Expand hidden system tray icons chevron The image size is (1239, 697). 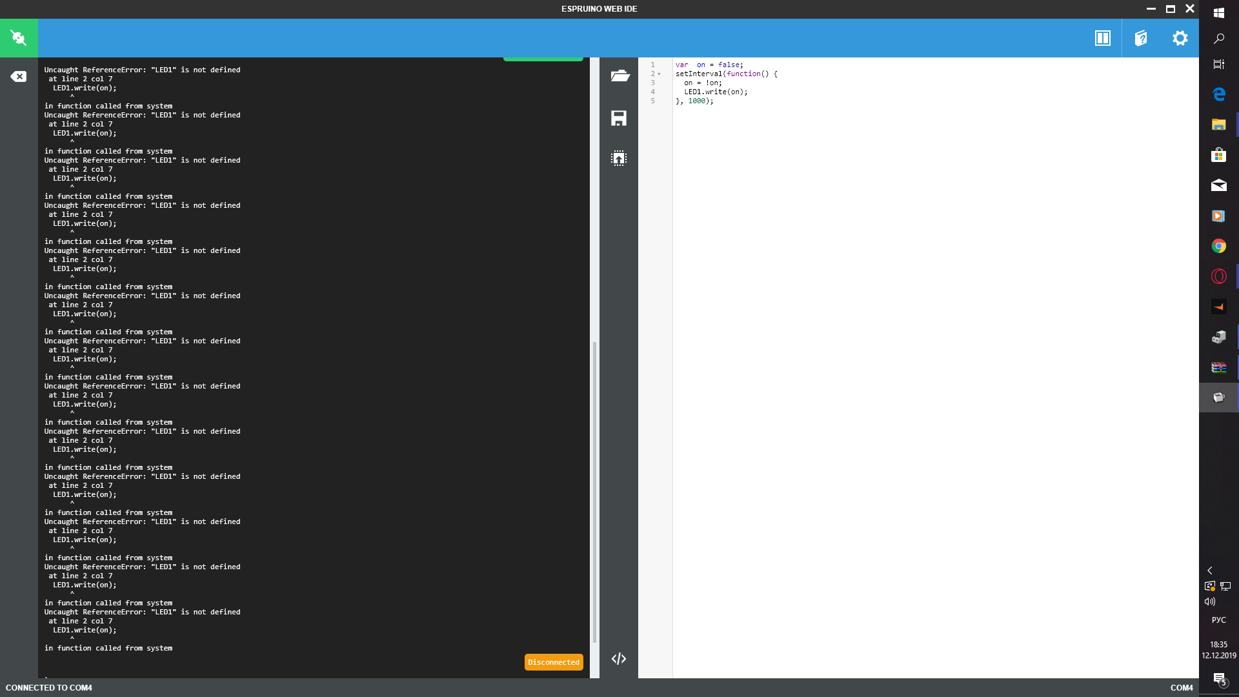[1210, 571]
